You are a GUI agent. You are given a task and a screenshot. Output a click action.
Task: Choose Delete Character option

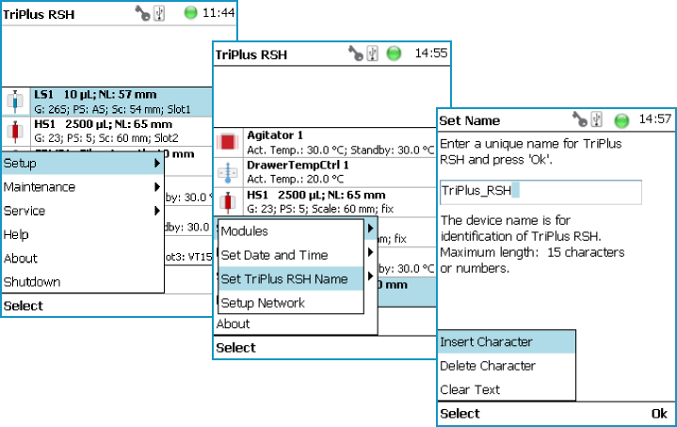[x=507, y=366]
